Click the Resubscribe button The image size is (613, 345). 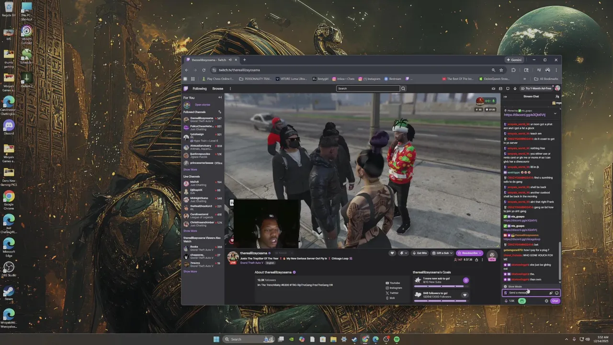pyautogui.click(x=469, y=253)
